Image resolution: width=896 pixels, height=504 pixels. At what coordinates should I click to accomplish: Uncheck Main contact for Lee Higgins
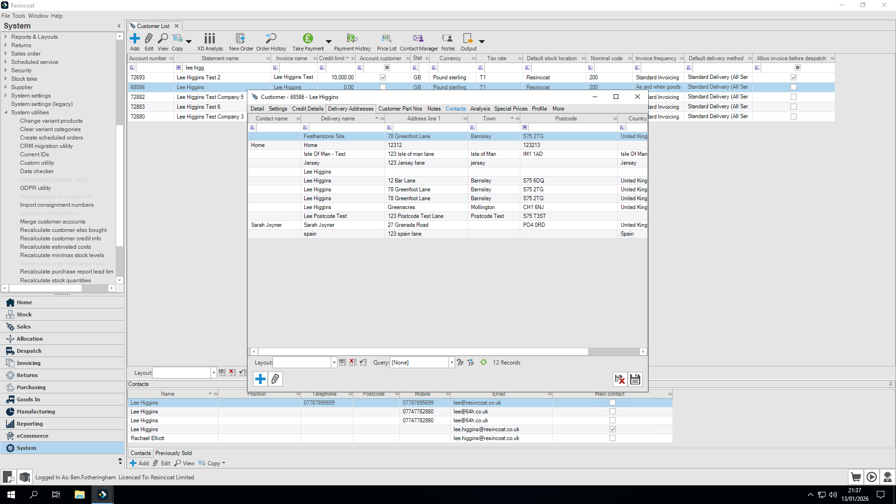point(612,429)
